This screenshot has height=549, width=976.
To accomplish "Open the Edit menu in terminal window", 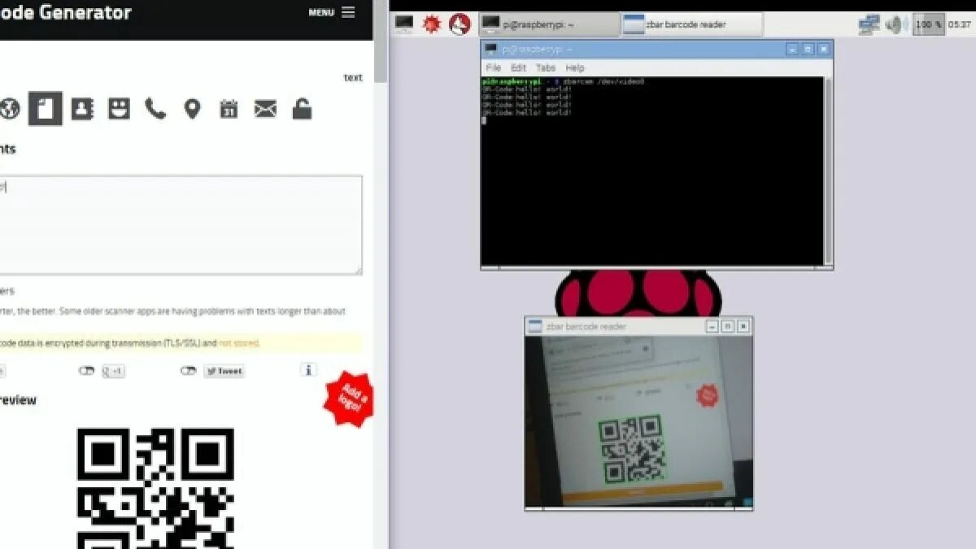I will 519,68.
